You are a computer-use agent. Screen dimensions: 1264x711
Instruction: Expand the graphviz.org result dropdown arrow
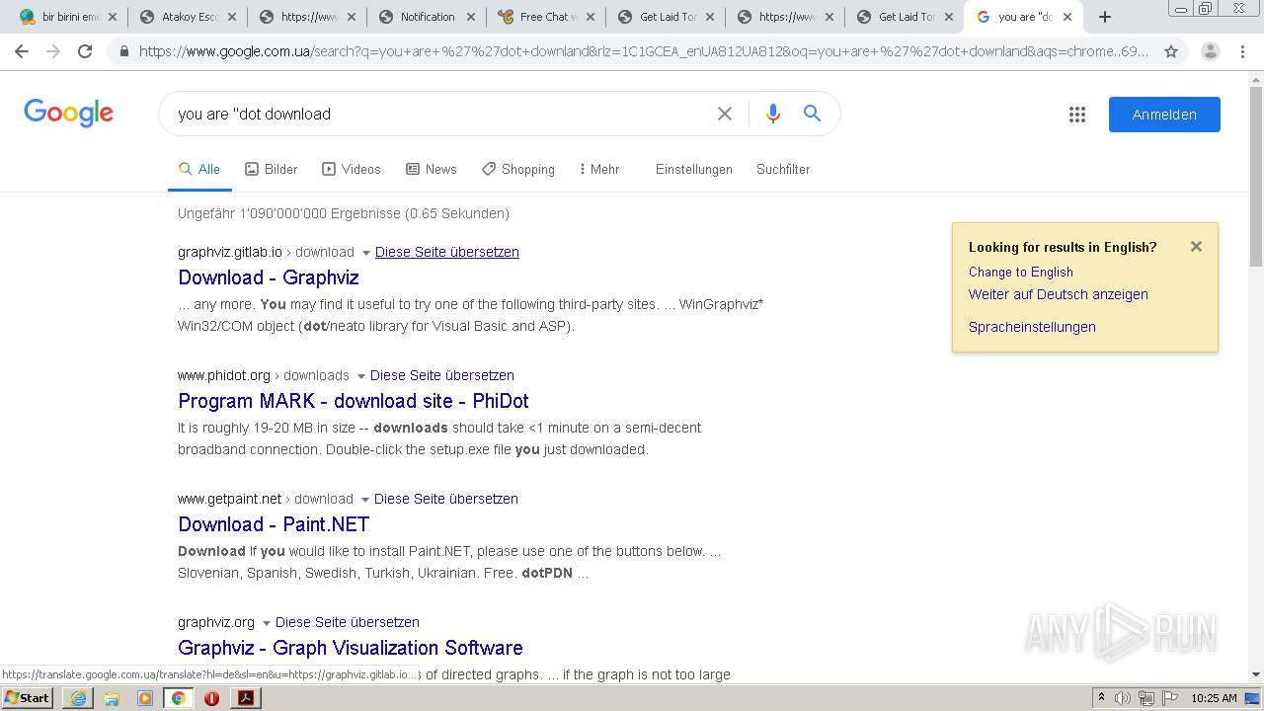(x=267, y=623)
